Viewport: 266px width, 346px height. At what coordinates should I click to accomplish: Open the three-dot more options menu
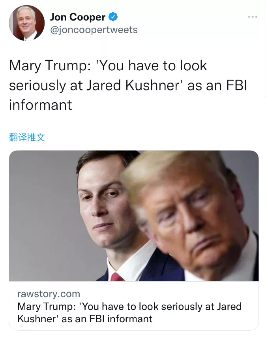252,17
